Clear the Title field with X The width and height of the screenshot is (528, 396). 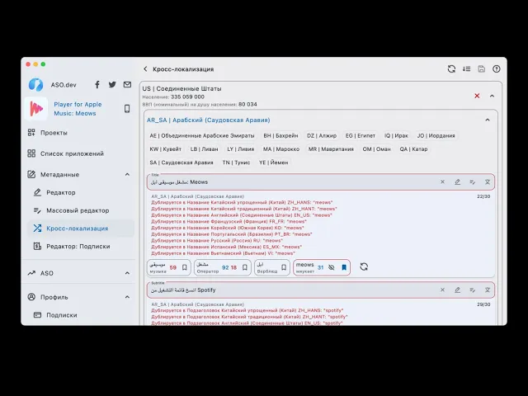tap(442, 181)
